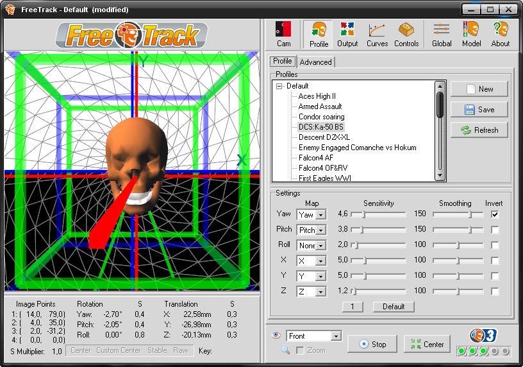Click the eye view icon beside Front
This screenshot has width=523, height=367.
(x=276, y=336)
